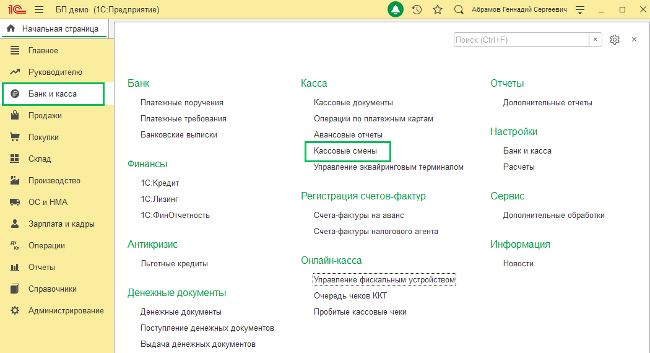
Task: Open Очередь чеков ККТ
Action: point(350,296)
